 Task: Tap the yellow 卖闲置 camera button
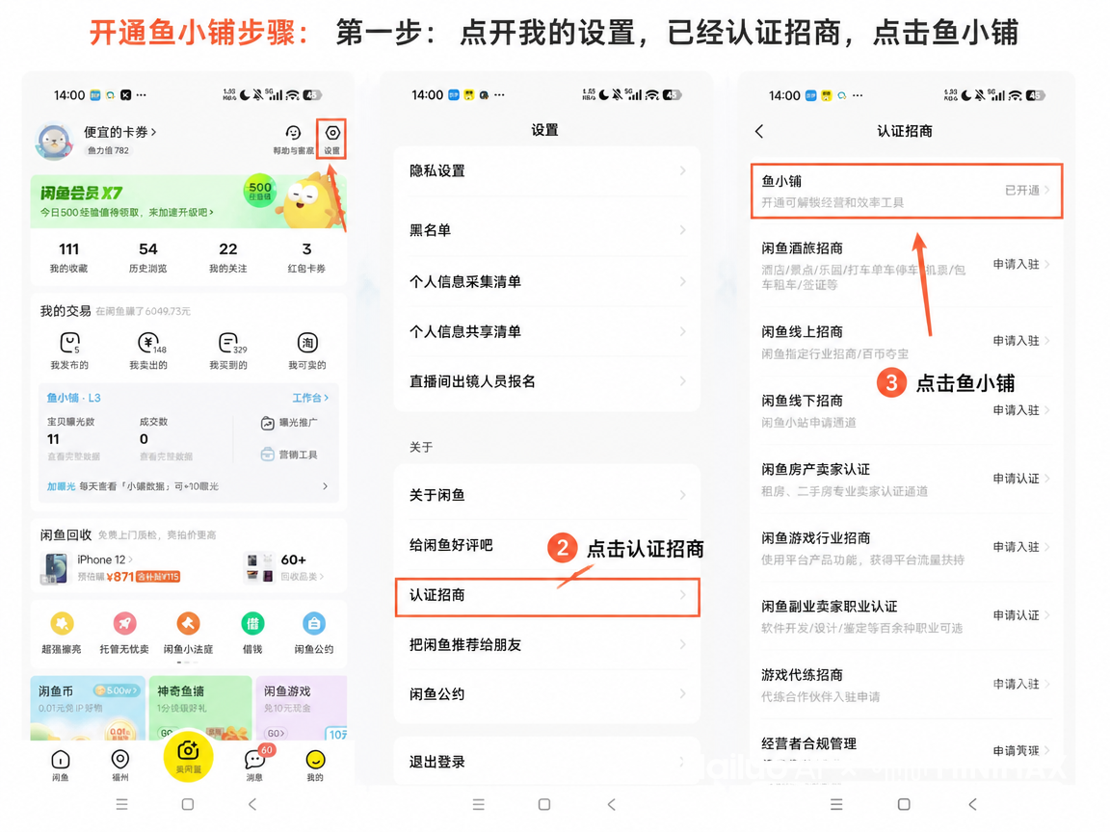click(188, 758)
